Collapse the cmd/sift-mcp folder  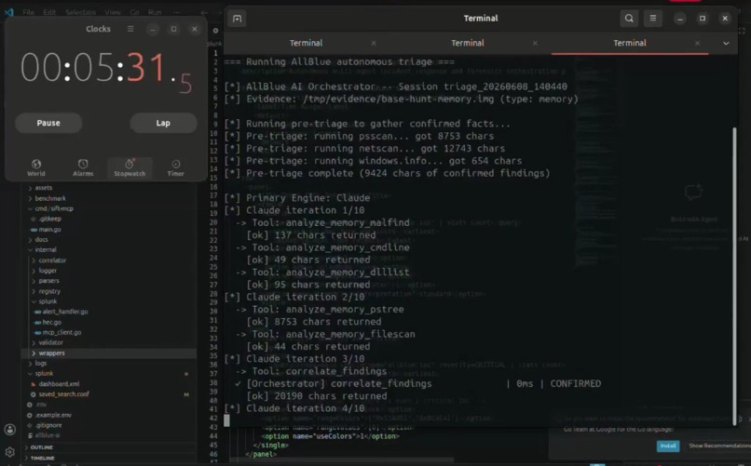(x=30, y=209)
